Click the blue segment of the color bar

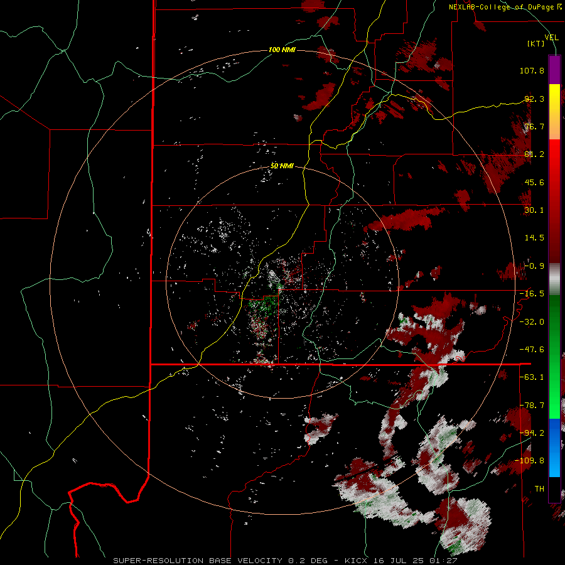point(554,448)
